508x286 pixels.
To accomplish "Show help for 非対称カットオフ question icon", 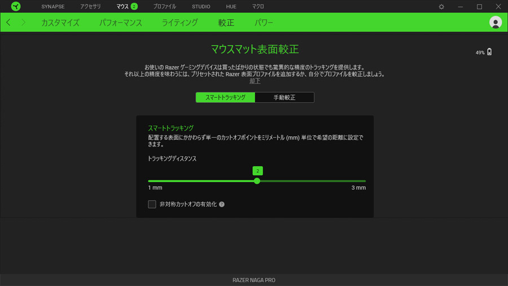I will tap(222, 204).
